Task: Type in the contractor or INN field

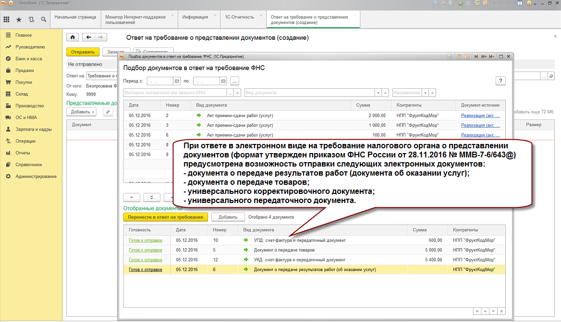Action: click(175, 93)
